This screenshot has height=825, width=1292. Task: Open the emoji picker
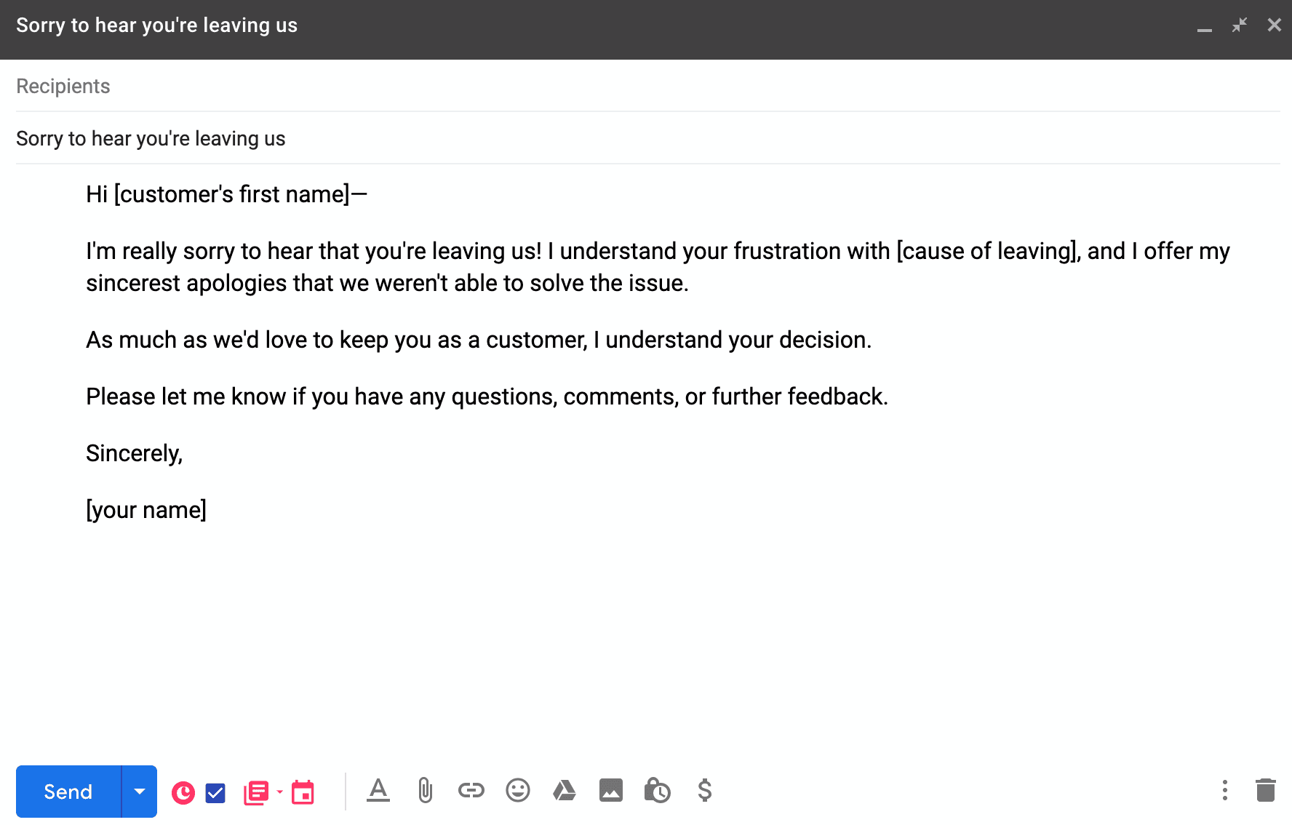pos(518,790)
